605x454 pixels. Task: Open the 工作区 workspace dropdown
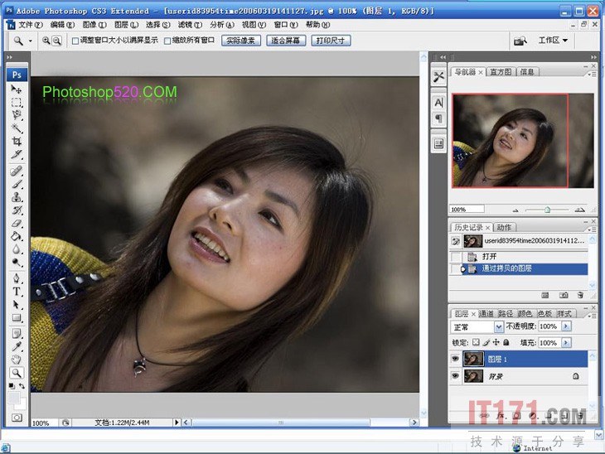(553, 41)
